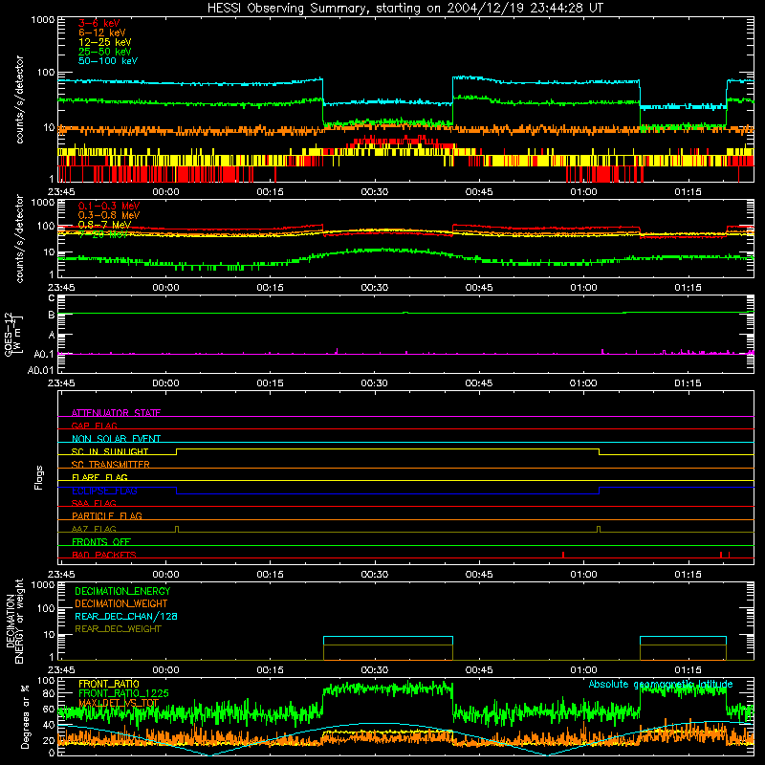This screenshot has width=765, height=765.
Task: Click the 00:15 time label below the GOES panel
Action: (x=270, y=383)
